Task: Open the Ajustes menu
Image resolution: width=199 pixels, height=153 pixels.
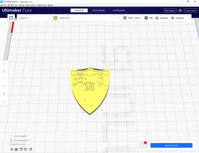Action: [x=22, y=5]
